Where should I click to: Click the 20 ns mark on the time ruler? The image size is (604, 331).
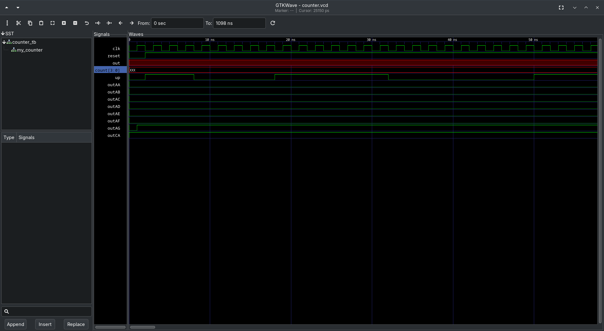point(291,40)
